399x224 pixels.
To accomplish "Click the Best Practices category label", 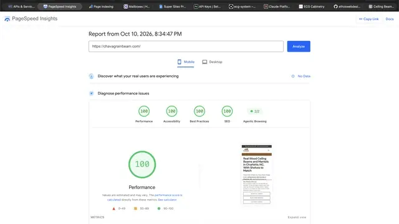I will [199, 121].
